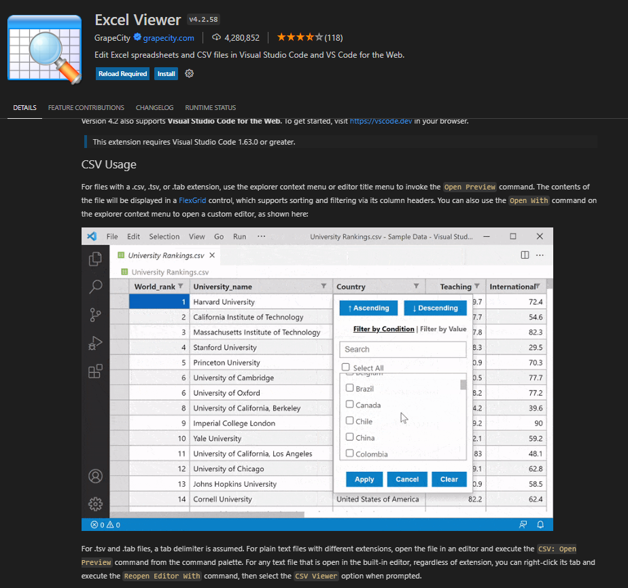The width and height of the screenshot is (628, 588).
Task: Open the FlexGrid link
Action: tap(192, 200)
